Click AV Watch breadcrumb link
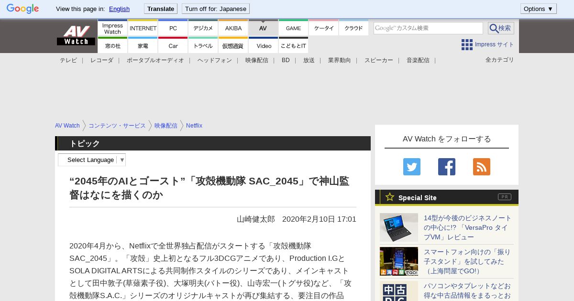 [67, 126]
